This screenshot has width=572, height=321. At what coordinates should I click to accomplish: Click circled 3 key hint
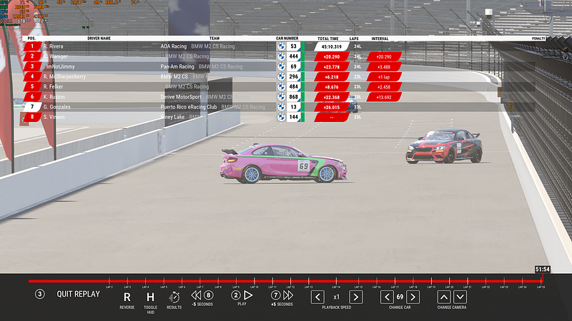pyautogui.click(x=40, y=294)
